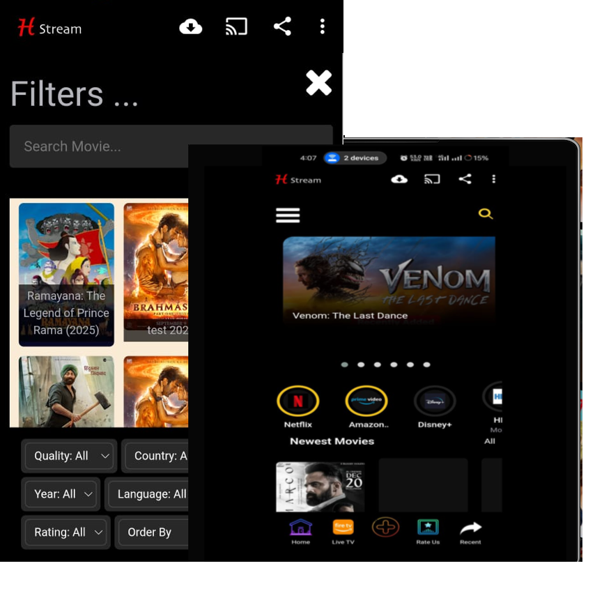Open the Marco DEC 20 movie poster
The height and width of the screenshot is (598, 611).
tap(320, 487)
